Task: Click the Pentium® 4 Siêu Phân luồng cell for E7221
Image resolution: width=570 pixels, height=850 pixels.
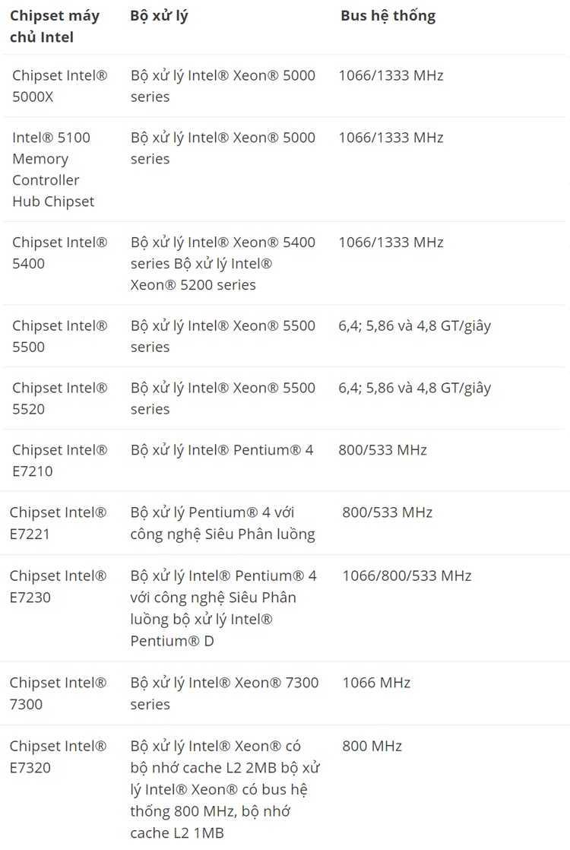Action: pyautogui.click(x=223, y=523)
